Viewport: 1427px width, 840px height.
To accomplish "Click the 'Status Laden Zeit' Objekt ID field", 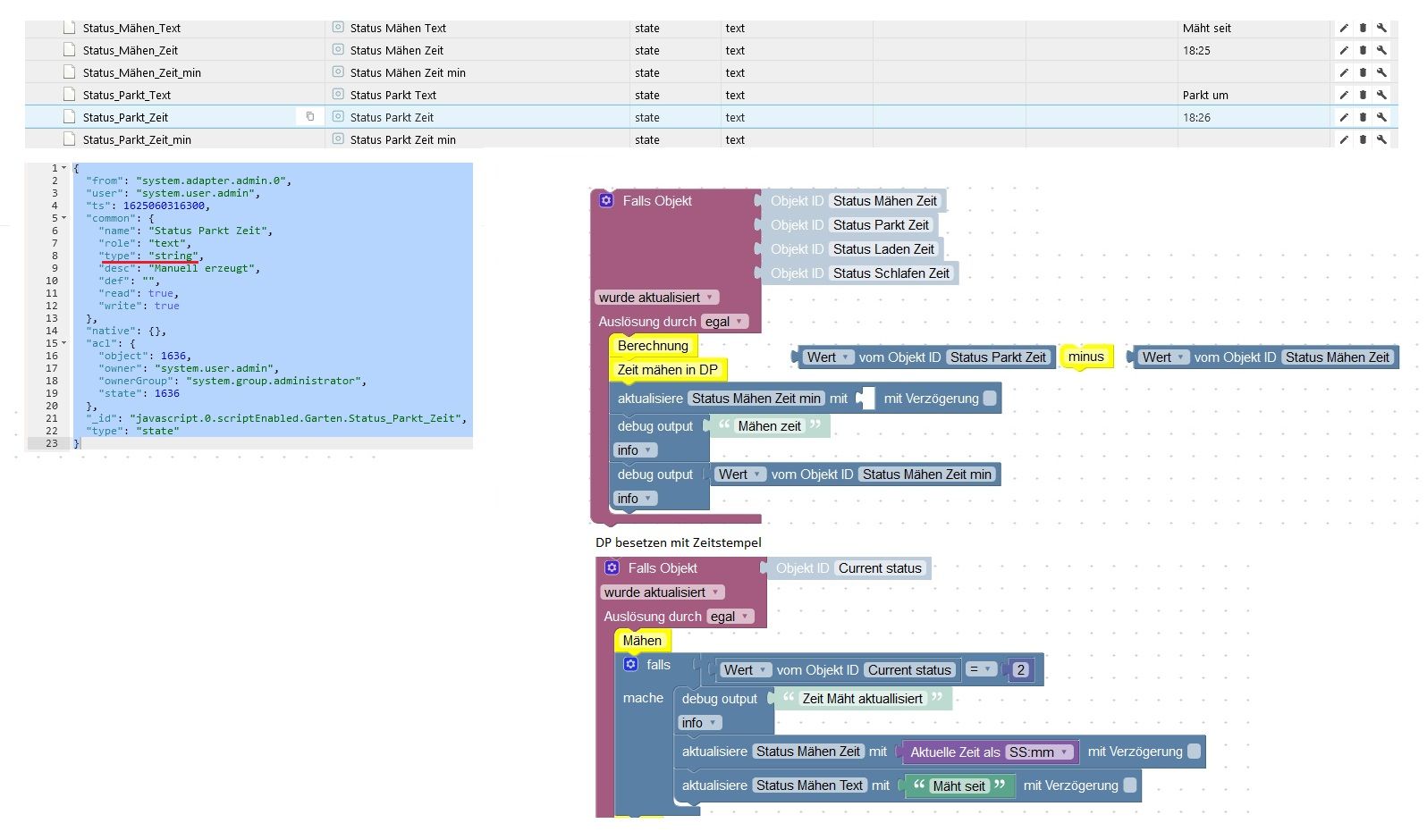I will pyautogui.click(x=882, y=249).
